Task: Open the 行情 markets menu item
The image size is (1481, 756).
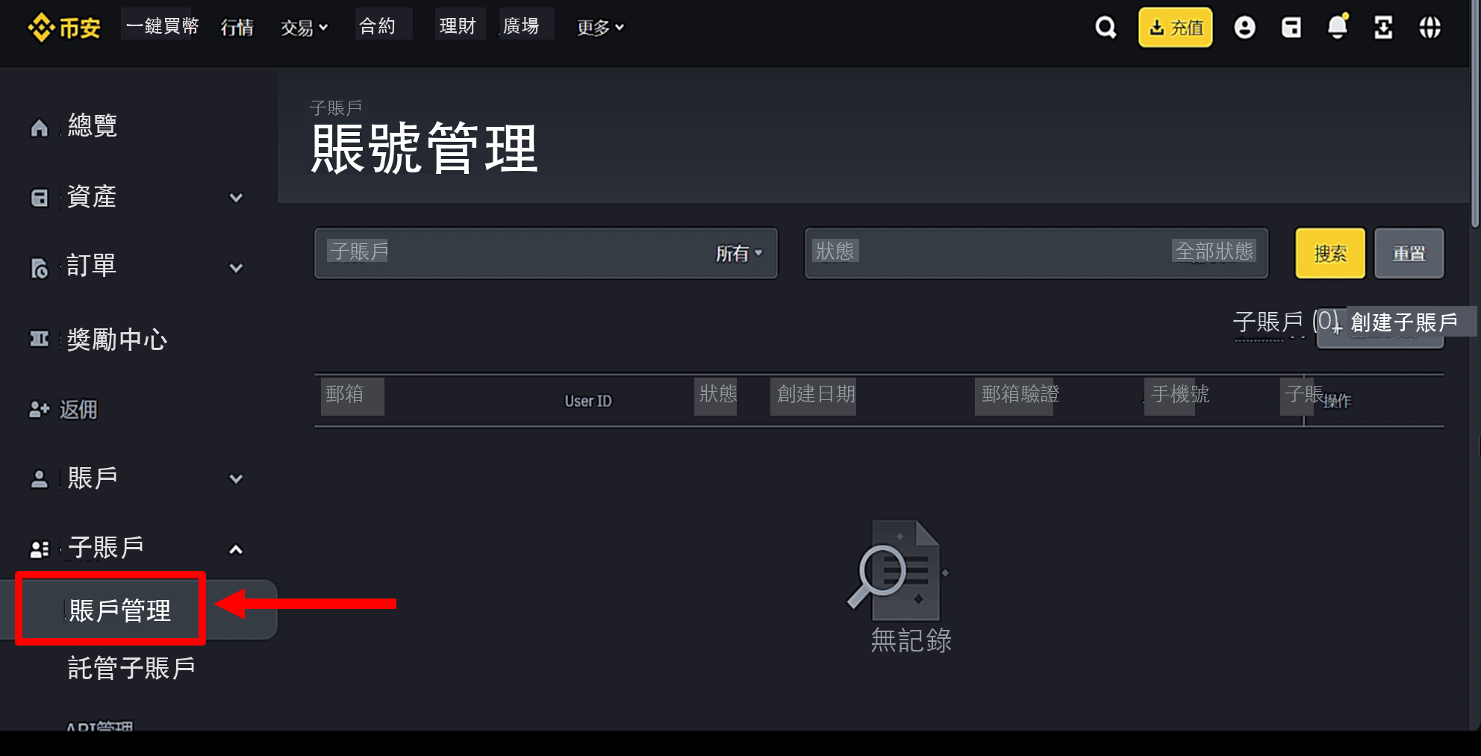Action: click(237, 28)
